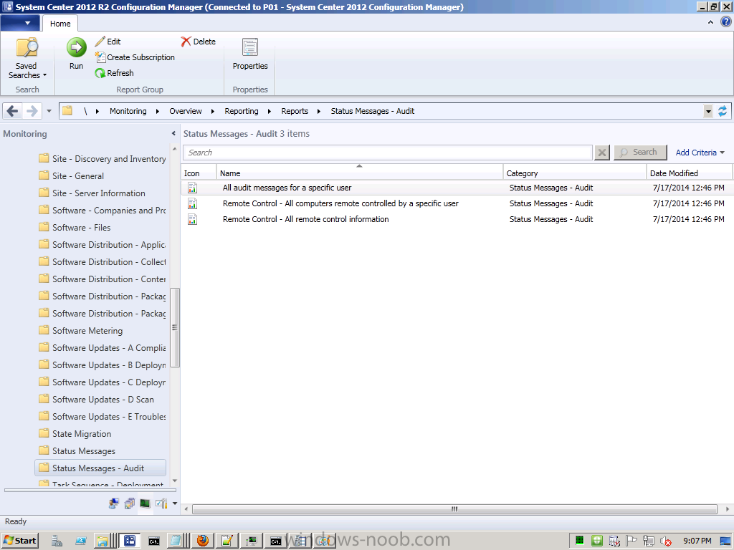Click the Icon column header
This screenshot has height=550, width=734.
click(x=199, y=173)
